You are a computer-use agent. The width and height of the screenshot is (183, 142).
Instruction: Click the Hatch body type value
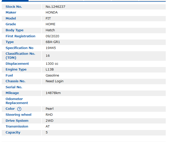click(50, 30)
